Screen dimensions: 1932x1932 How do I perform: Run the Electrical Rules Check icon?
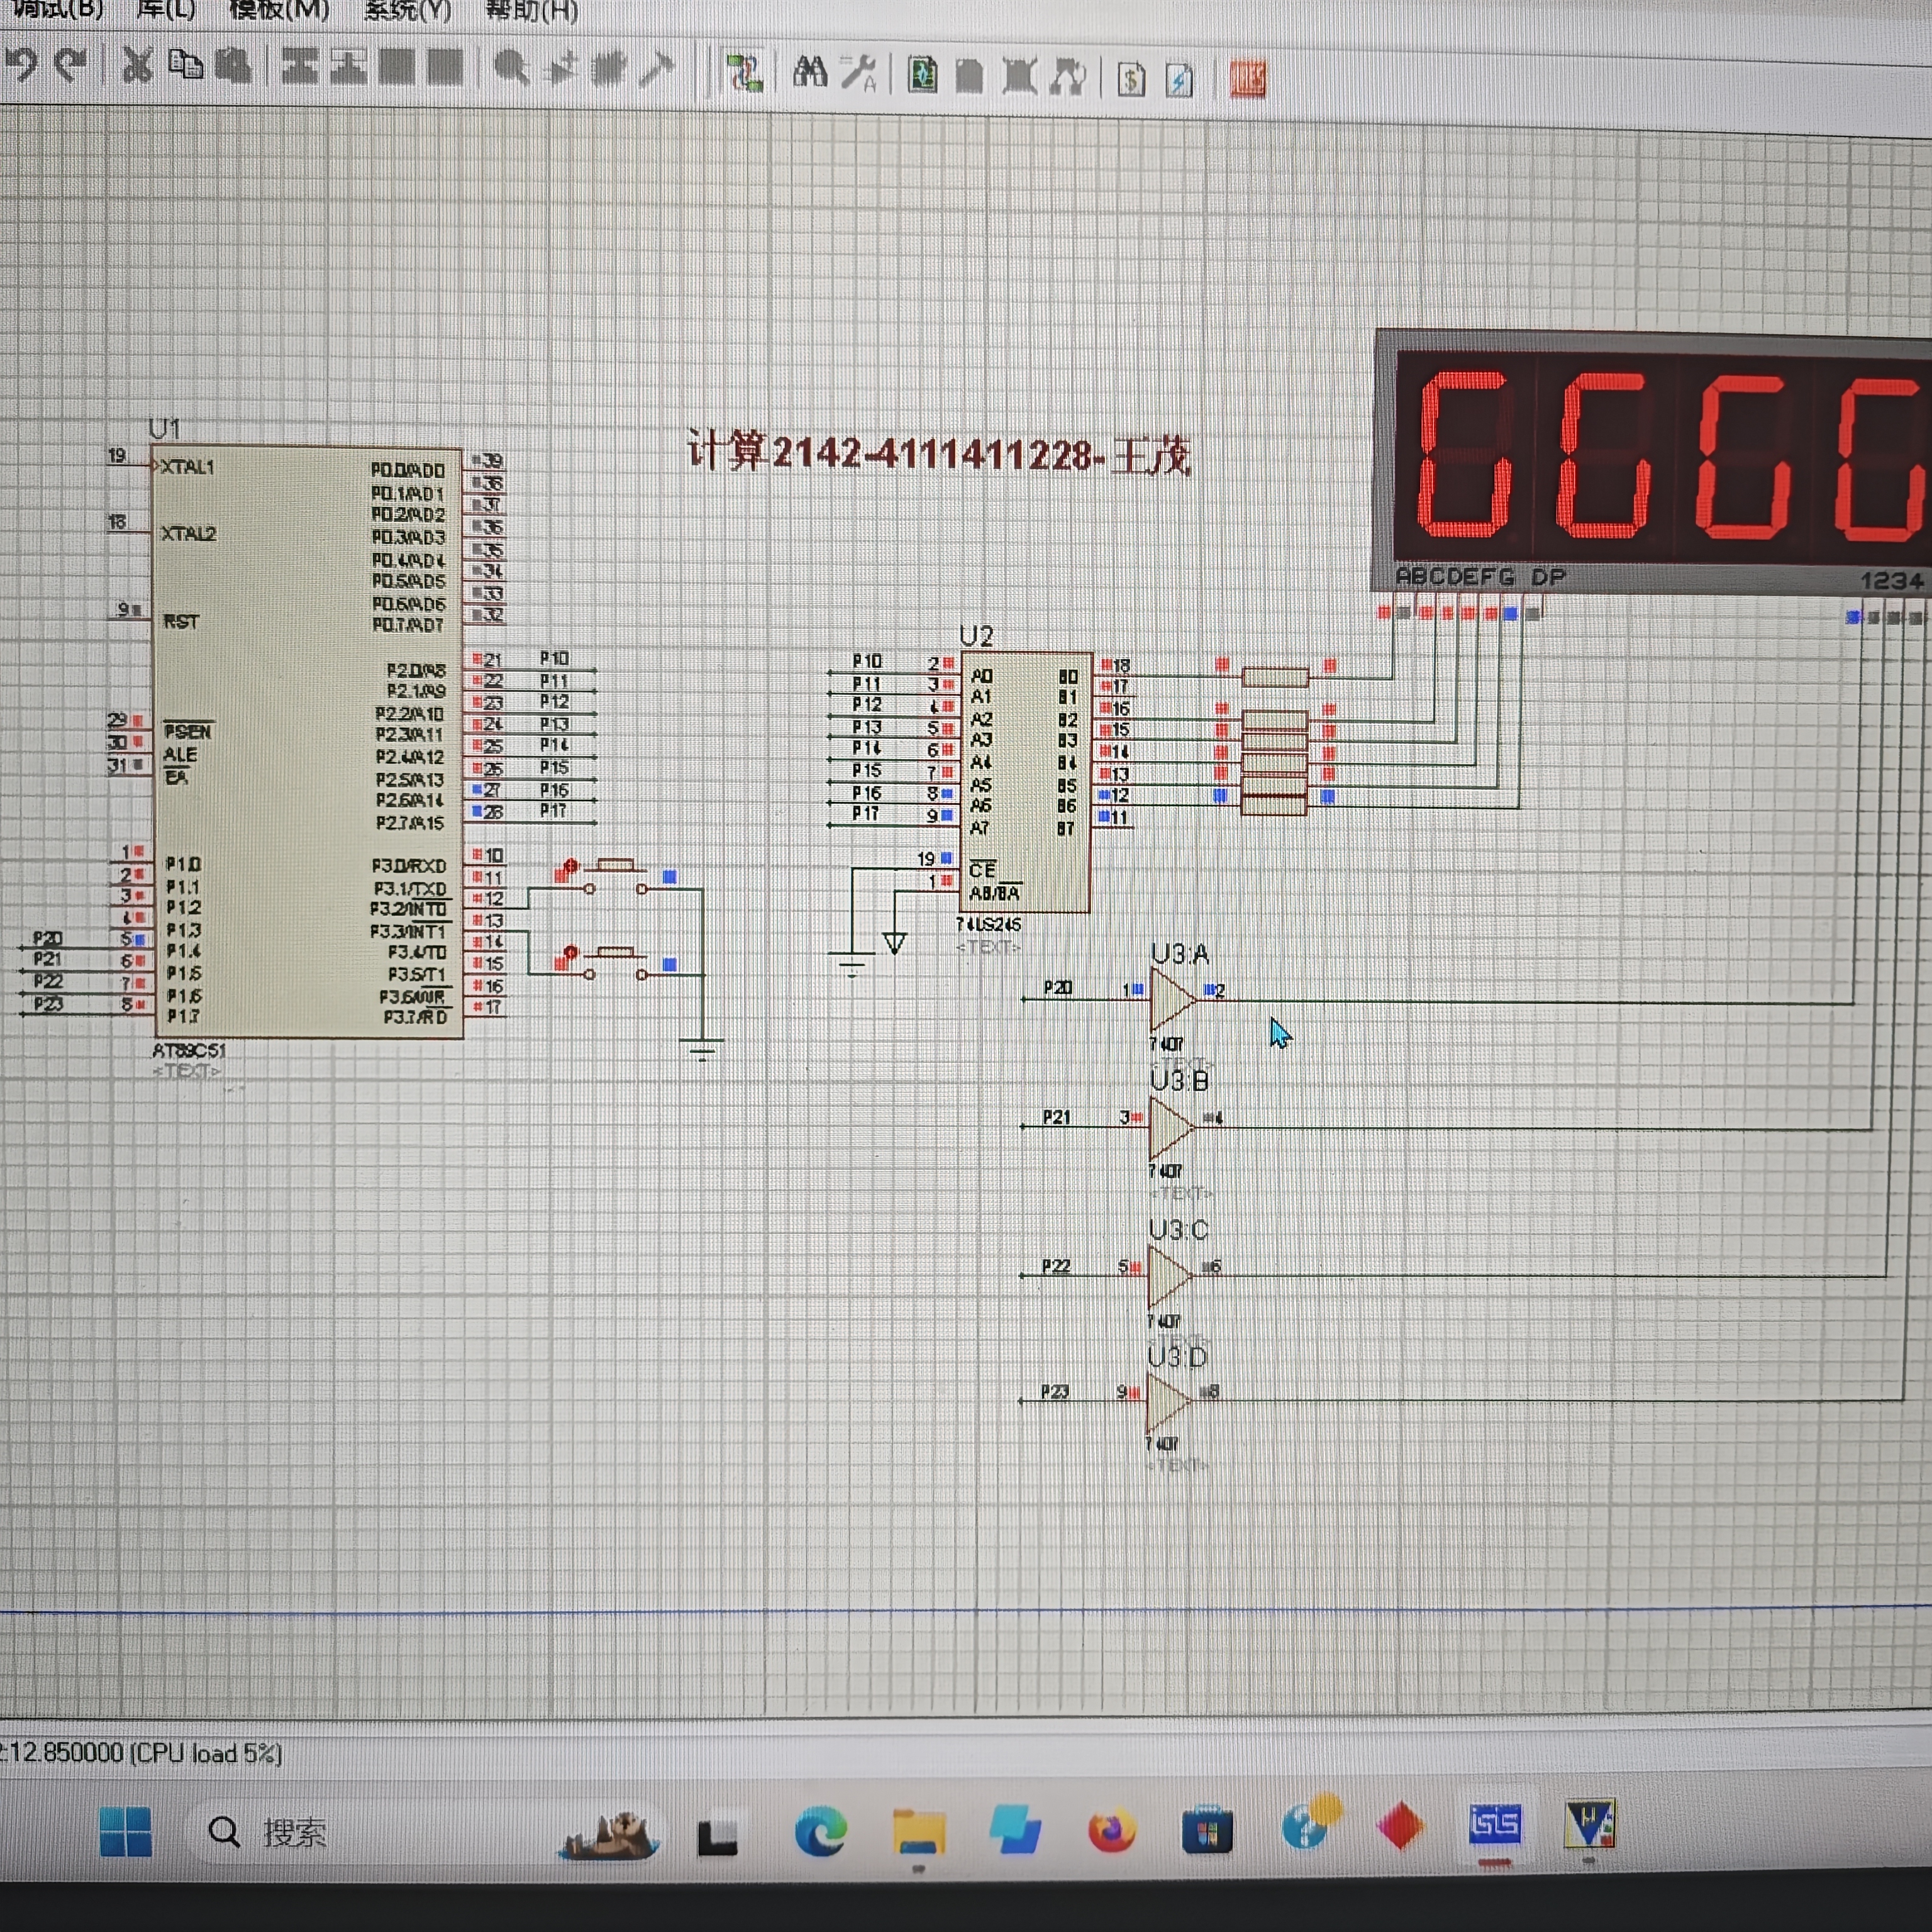[x=1180, y=79]
